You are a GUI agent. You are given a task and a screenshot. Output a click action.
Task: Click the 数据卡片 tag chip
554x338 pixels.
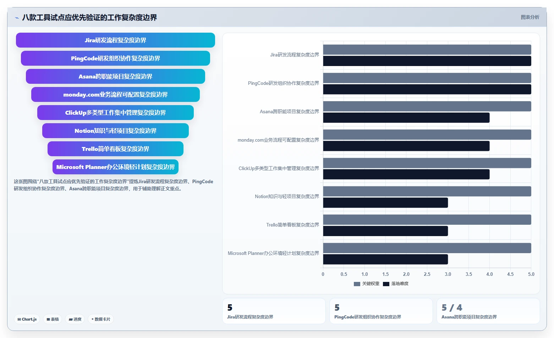[x=101, y=319]
